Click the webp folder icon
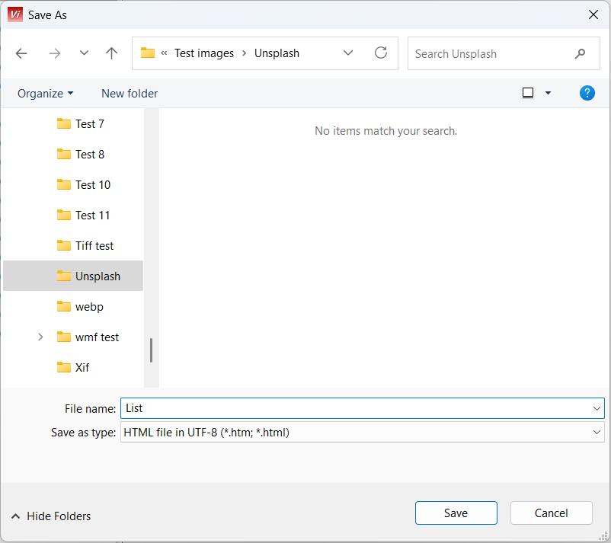 click(x=64, y=306)
